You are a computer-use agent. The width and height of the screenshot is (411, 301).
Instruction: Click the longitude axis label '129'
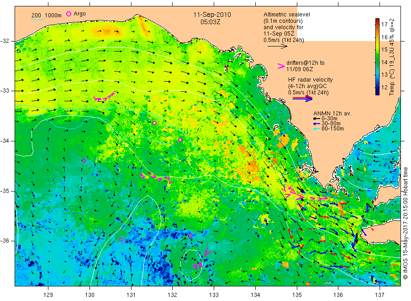pyautogui.click(x=48, y=295)
